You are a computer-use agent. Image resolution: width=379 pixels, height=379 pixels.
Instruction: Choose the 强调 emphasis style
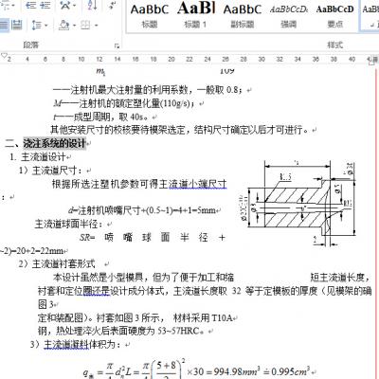[x=289, y=16]
